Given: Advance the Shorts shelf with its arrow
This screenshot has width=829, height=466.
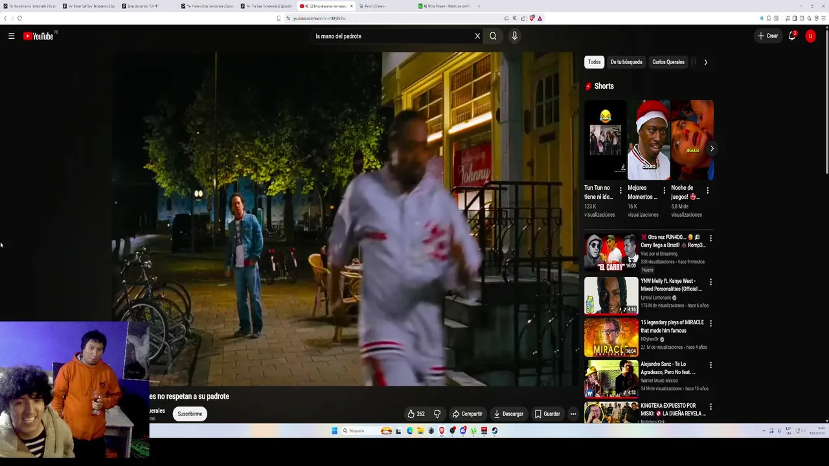Looking at the screenshot, I should point(711,148).
